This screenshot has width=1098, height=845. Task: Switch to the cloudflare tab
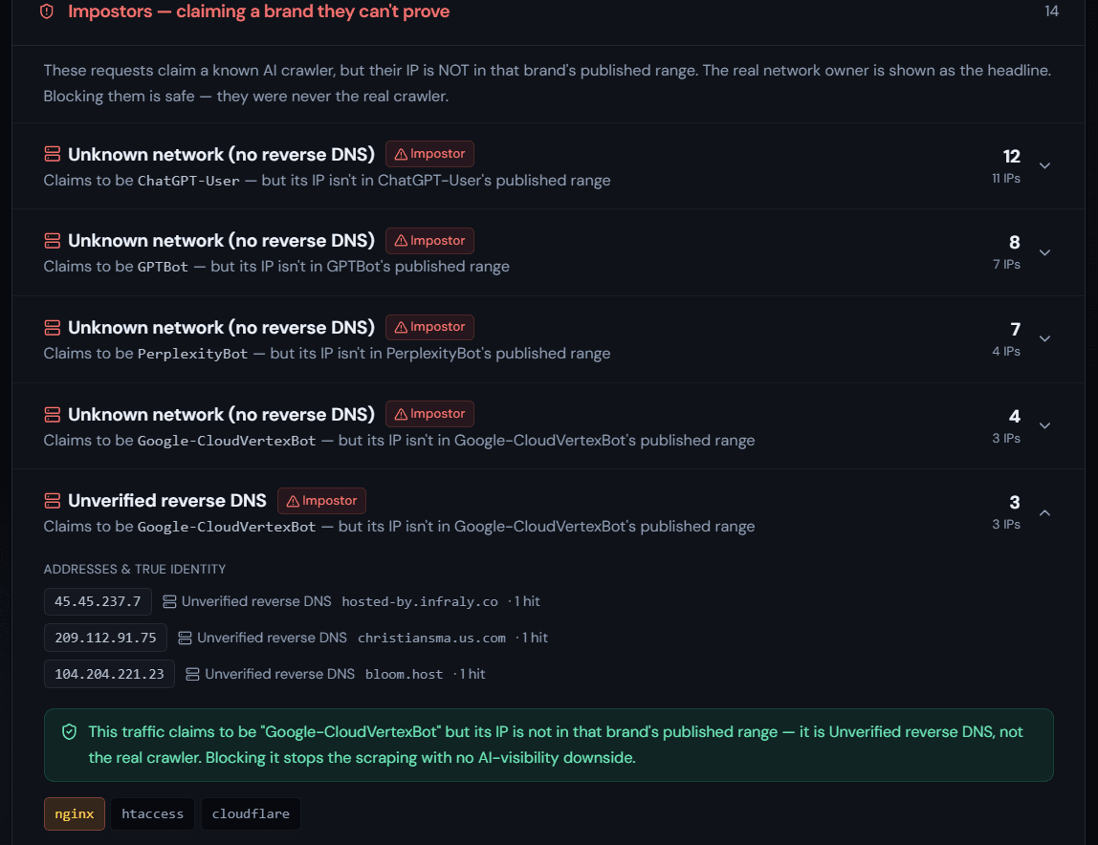pyautogui.click(x=251, y=814)
